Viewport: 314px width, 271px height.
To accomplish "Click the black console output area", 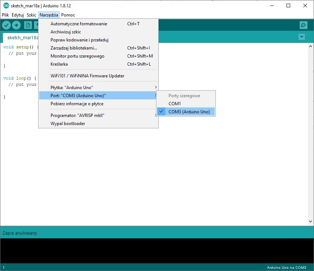I will [x=157, y=251].
